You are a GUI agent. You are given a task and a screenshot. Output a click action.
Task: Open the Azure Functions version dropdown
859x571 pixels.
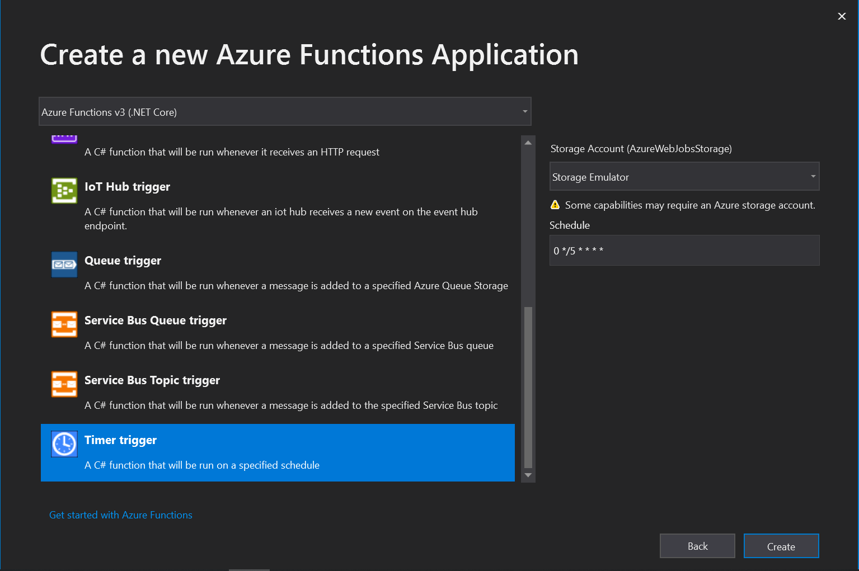point(285,111)
